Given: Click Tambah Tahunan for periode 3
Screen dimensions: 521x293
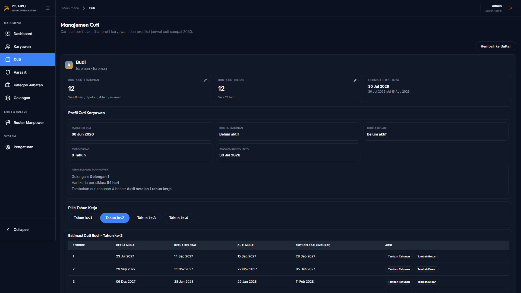Looking at the screenshot, I should coord(399,282).
